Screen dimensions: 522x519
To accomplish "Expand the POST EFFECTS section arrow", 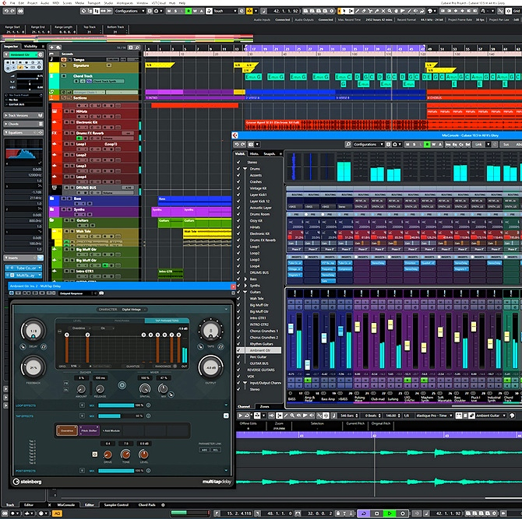I will pos(226,471).
